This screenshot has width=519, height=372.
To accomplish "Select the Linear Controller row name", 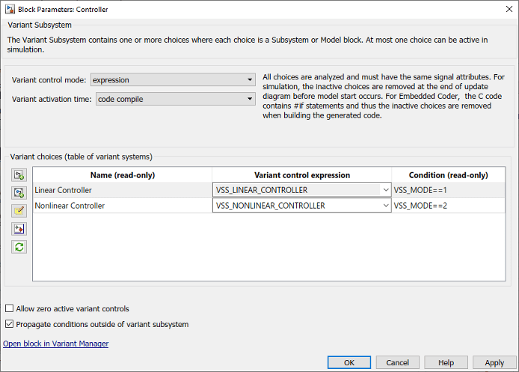I will click(x=64, y=190).
